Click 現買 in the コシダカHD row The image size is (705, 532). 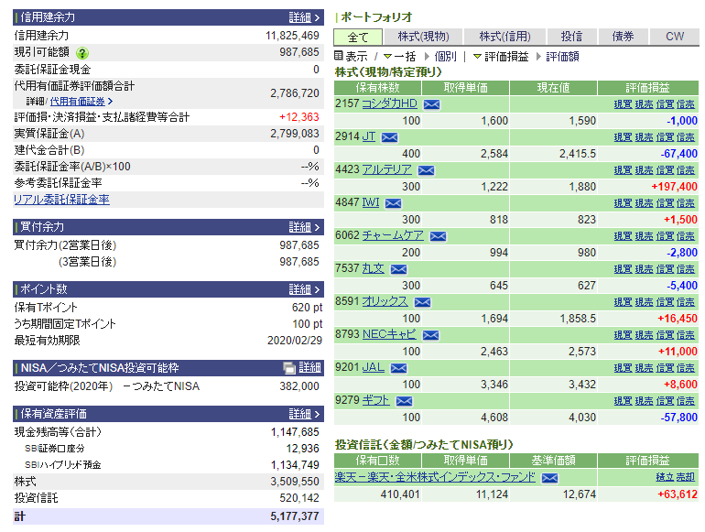[624, 104]
